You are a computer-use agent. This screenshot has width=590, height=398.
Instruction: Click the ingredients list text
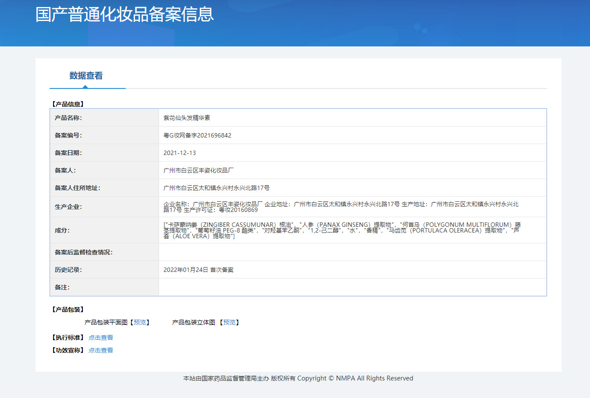pyautogui.click(x=342, y=230)
